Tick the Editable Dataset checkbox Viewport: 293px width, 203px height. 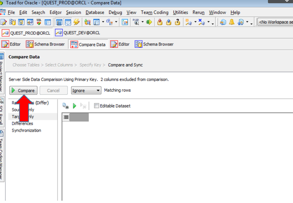(96, 106)
